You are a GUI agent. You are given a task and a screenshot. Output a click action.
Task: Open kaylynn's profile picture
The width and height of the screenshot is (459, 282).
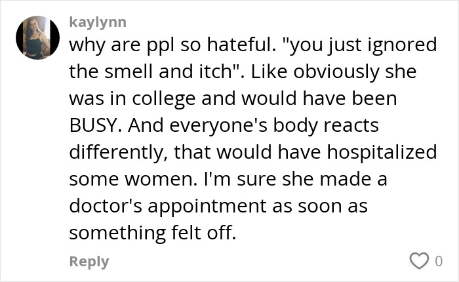(33, 37)
